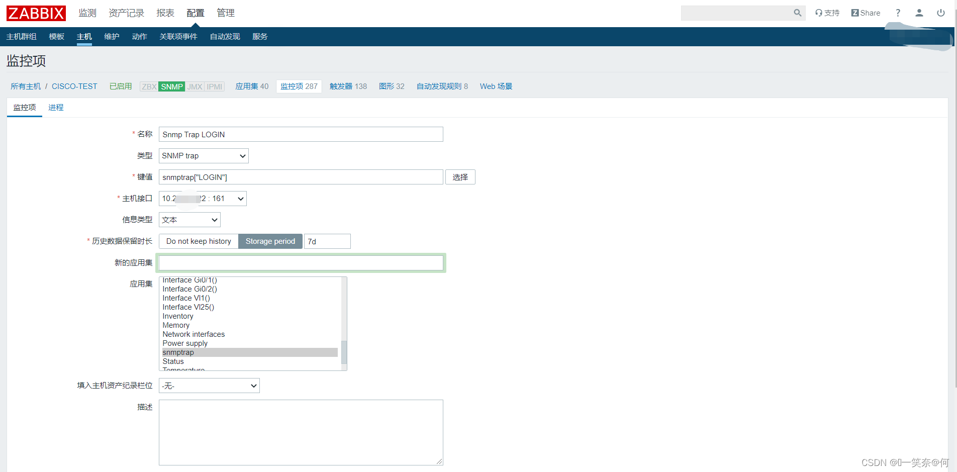Select snmptrap in application list
Viewport: 957px width, 472px height.
(250, 352)
